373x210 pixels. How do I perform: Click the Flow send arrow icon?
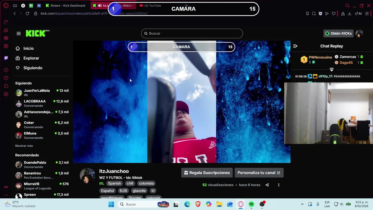(327, 13)
